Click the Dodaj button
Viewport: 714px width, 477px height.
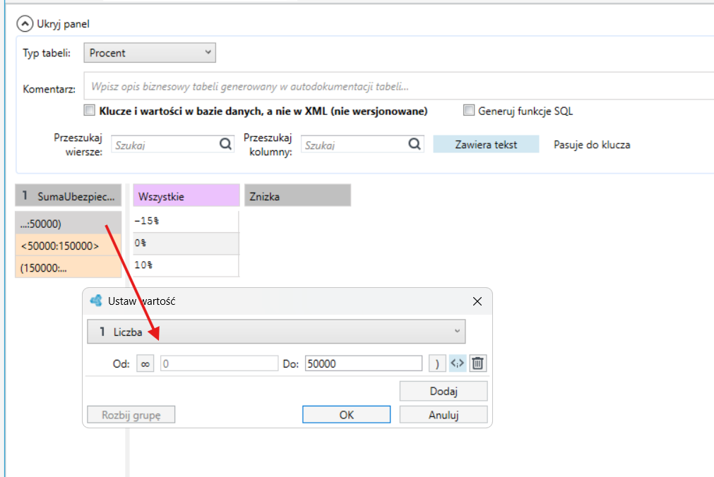444,391
